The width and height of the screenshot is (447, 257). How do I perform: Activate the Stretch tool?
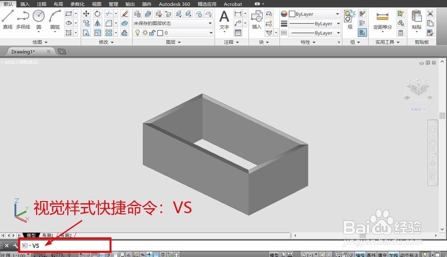click(86, 33)
